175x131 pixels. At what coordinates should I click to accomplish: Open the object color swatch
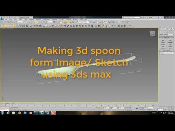click(173, 53)
